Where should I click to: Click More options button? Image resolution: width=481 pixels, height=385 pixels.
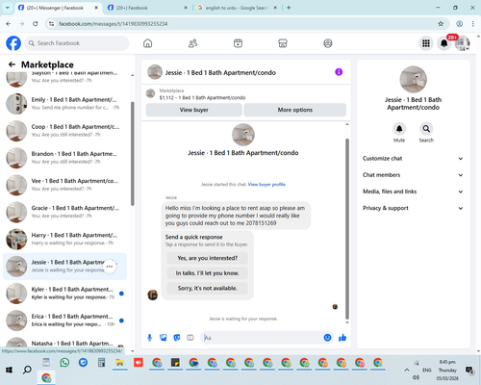point(295,110)
